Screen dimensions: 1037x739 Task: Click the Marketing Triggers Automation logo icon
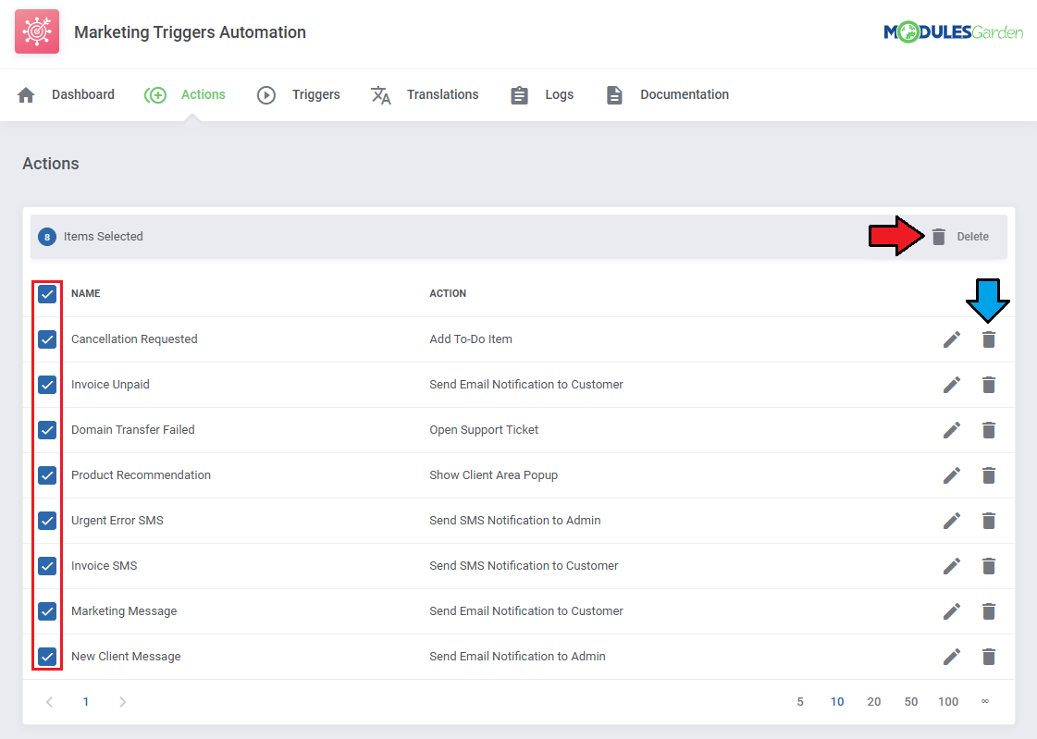(x=37, y=31)
